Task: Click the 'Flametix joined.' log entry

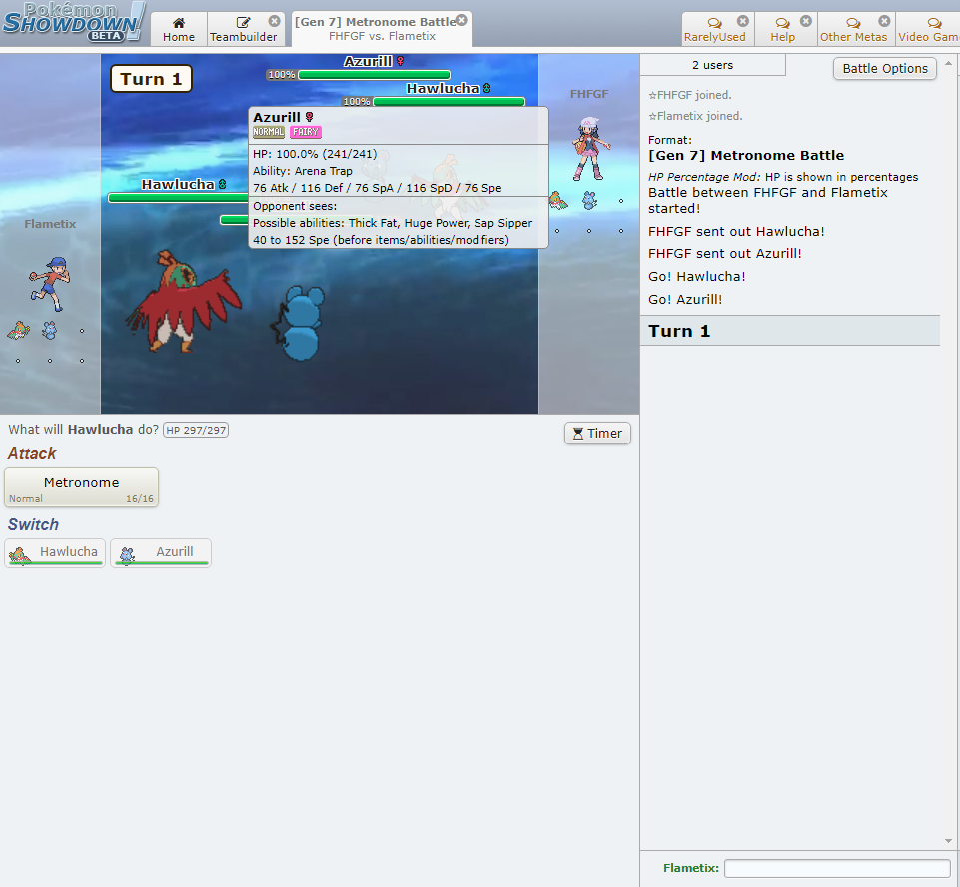Action: [695, 116]
